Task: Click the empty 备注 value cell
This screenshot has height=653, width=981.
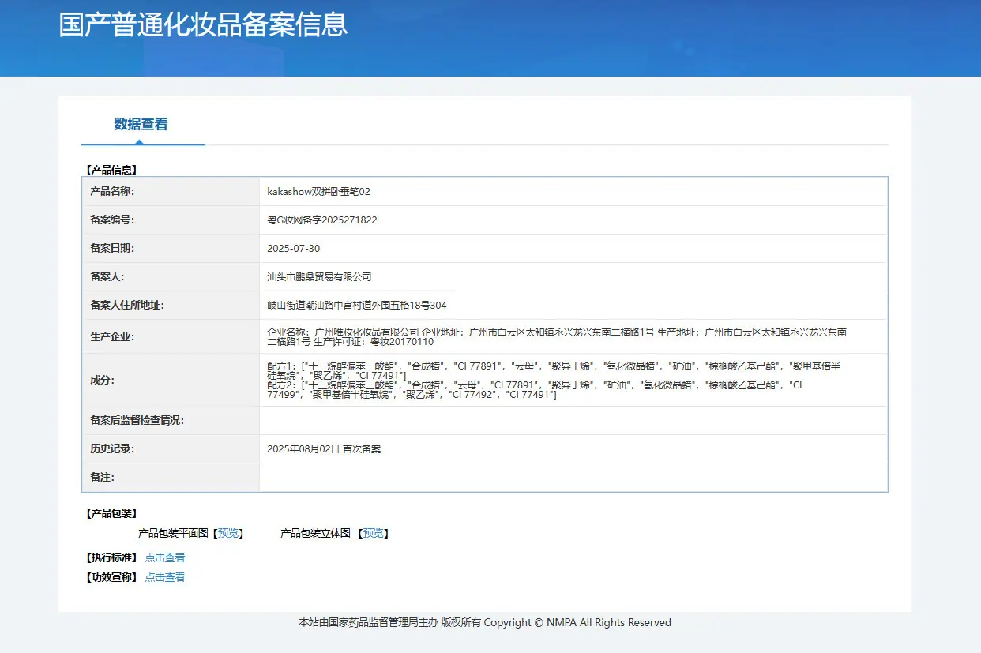Action: coord(573,478)
